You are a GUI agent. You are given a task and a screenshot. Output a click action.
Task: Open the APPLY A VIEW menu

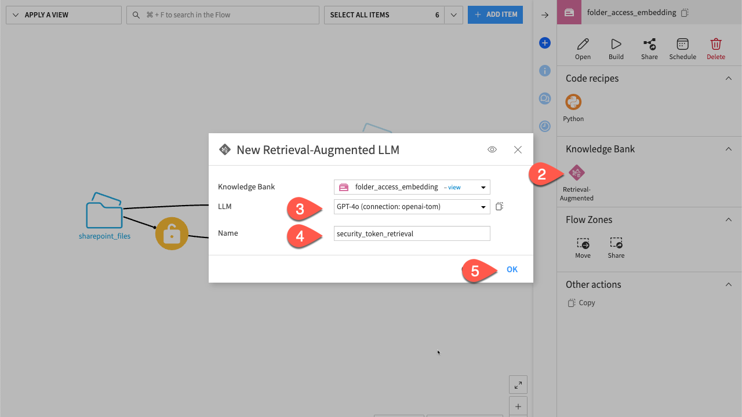[x=63, y=14]
